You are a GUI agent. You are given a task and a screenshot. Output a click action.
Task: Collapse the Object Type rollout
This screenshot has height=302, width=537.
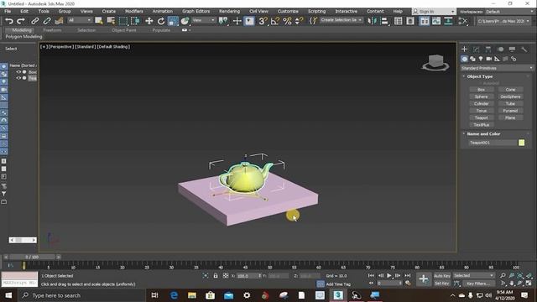coord(479,76)
